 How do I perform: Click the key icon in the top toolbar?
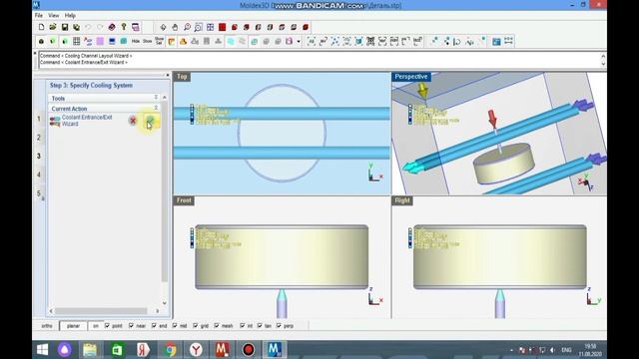[x=124, y=27]
